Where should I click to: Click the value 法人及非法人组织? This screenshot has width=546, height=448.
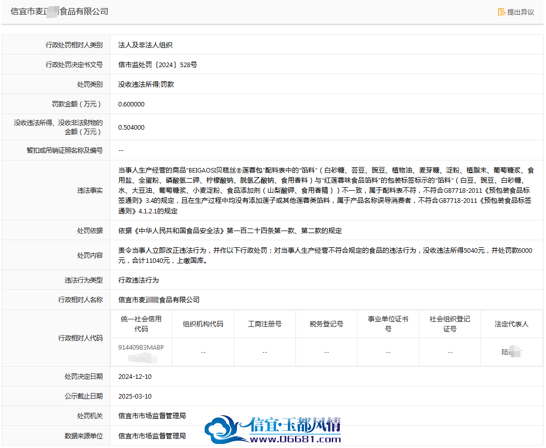pyautogui.click(x=145, y=45)
